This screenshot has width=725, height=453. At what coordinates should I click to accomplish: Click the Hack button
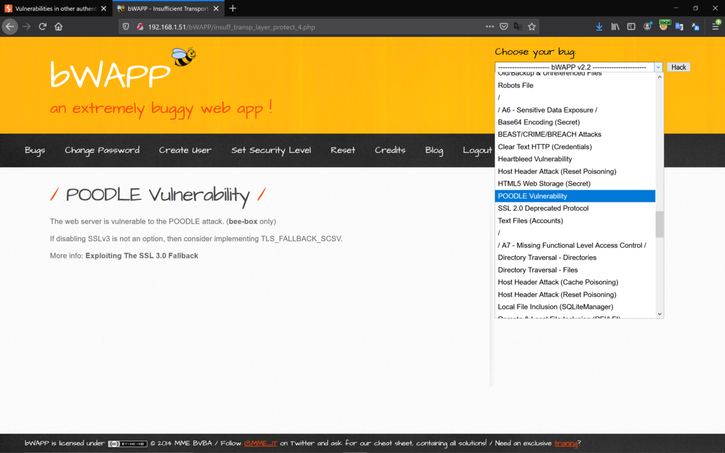(x=678, y=67)
